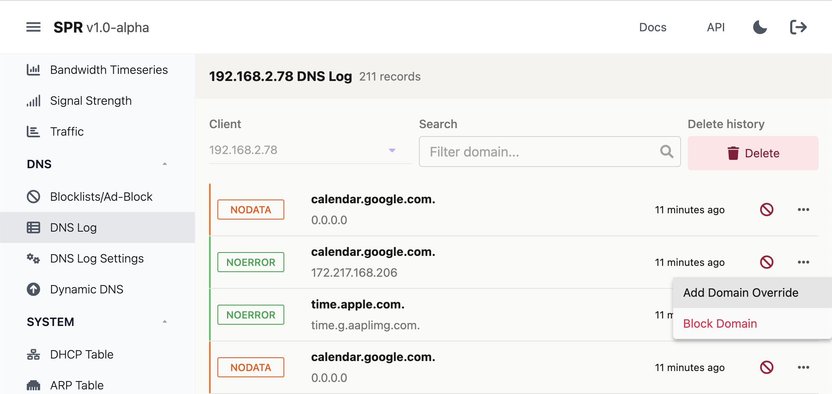Select Add Domain Override menu option

coord(740,293)
